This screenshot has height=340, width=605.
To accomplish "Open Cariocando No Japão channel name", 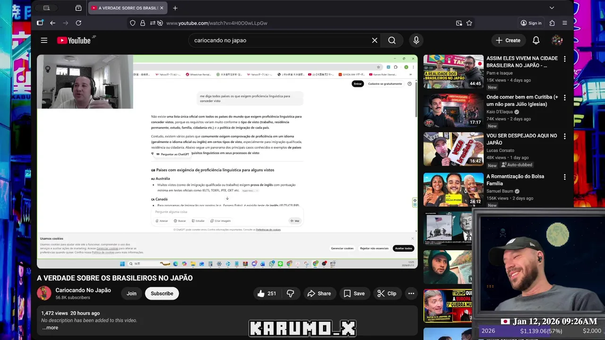I will coord(83,290).
